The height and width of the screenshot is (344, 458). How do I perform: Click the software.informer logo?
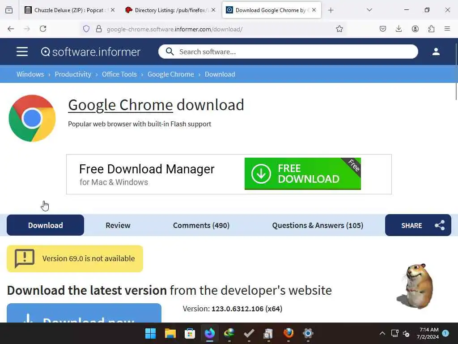point(90,52)
